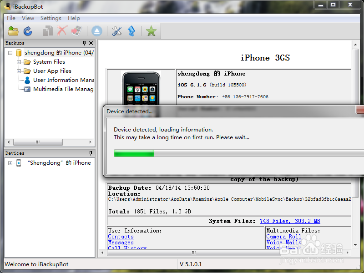This screenshot has width=364, height=273.
Task: Click Backups panel scroll left arrow
Action: click(x=9, y=142)
